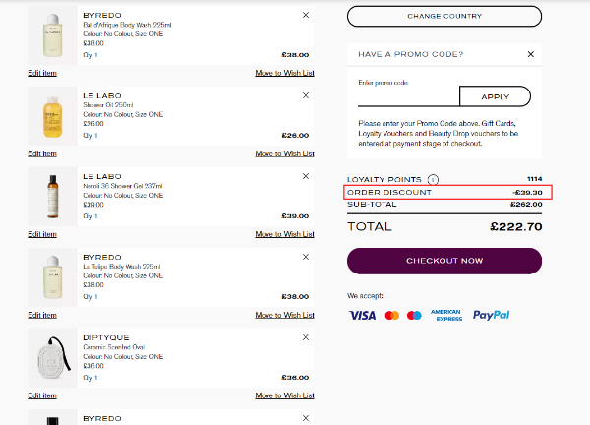This screenshot has width=590, height=425.
Task: Proceed with Checkout Now button
Action: [x=444, y=261]
